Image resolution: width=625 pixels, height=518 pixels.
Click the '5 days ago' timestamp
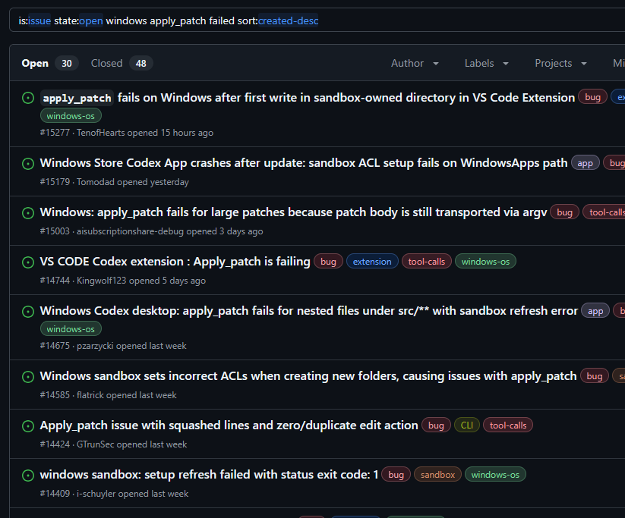[184, 281]
